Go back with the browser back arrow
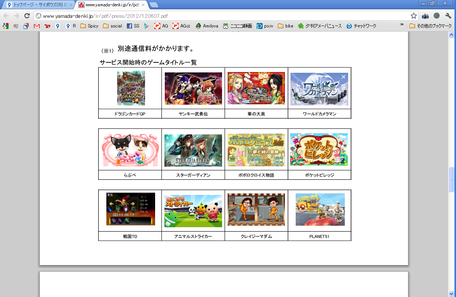Image resolution: width=456 pixels, height=297 pixels. pyautogui.click(x=6, y=16)
